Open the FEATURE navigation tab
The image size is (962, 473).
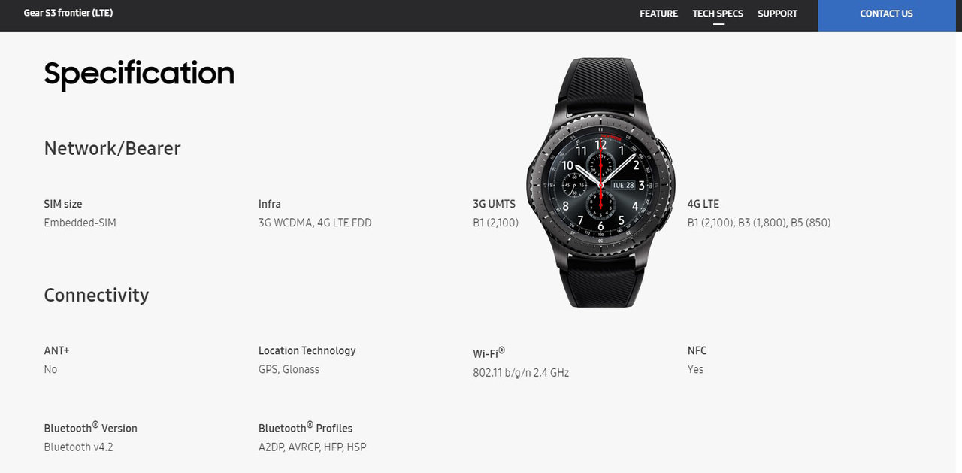[x=658, y=14]
